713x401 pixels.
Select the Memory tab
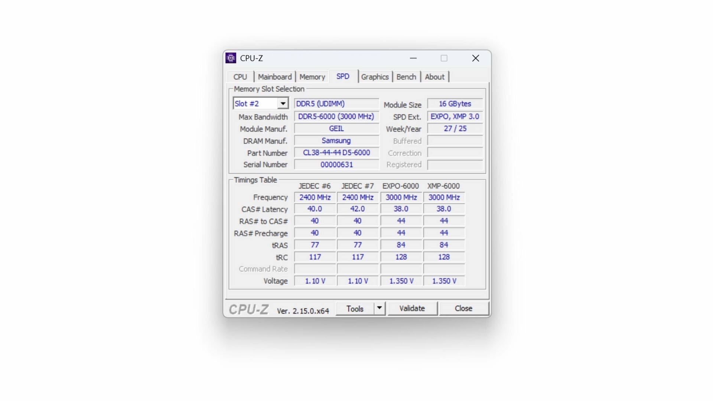312,76
